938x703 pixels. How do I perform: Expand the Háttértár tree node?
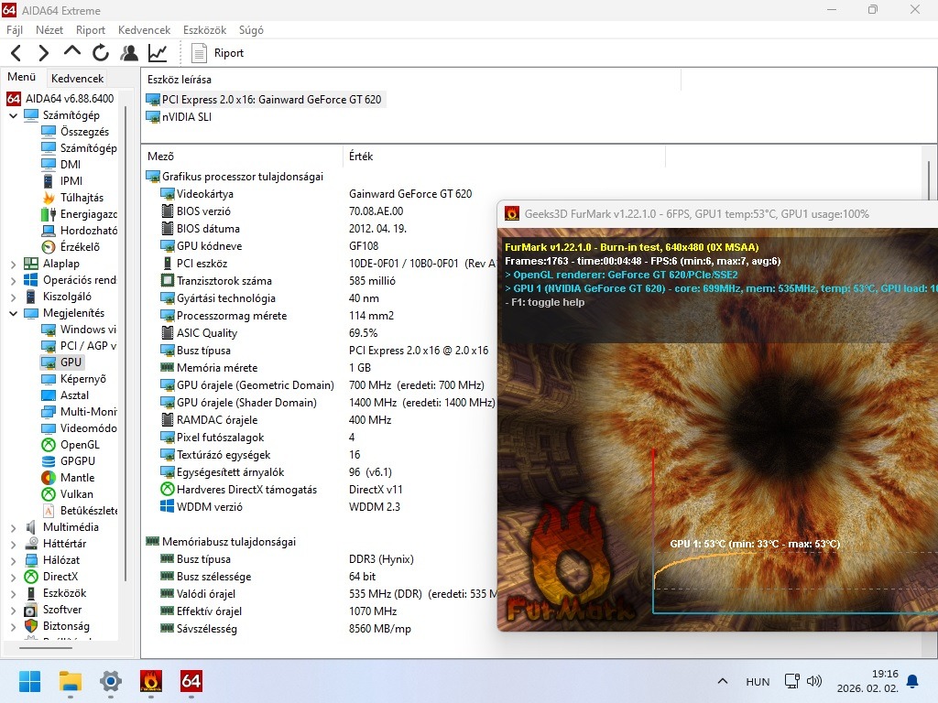13,544
